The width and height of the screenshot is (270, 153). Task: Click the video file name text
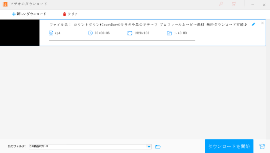click(148, 25)
